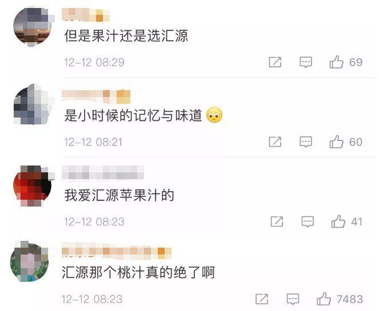Open avatar of the childhood memory commenter
379x311 pixels.
click(x=33, y=104)
